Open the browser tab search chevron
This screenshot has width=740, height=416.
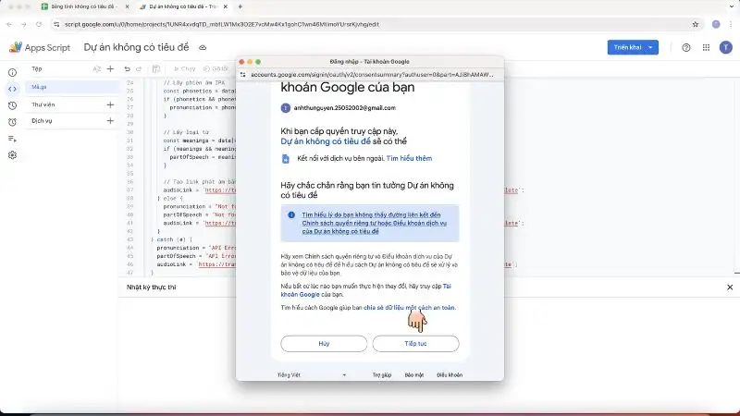pos(732,6)
